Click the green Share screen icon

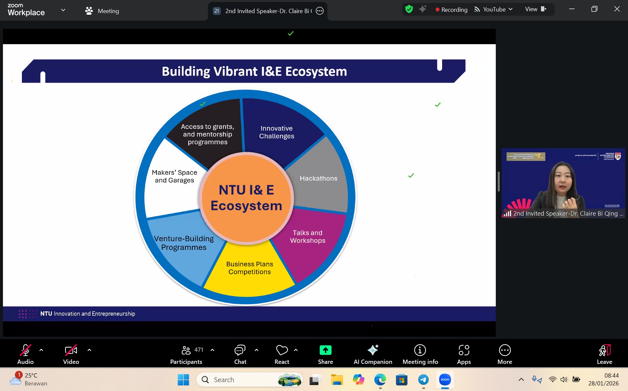325,350
